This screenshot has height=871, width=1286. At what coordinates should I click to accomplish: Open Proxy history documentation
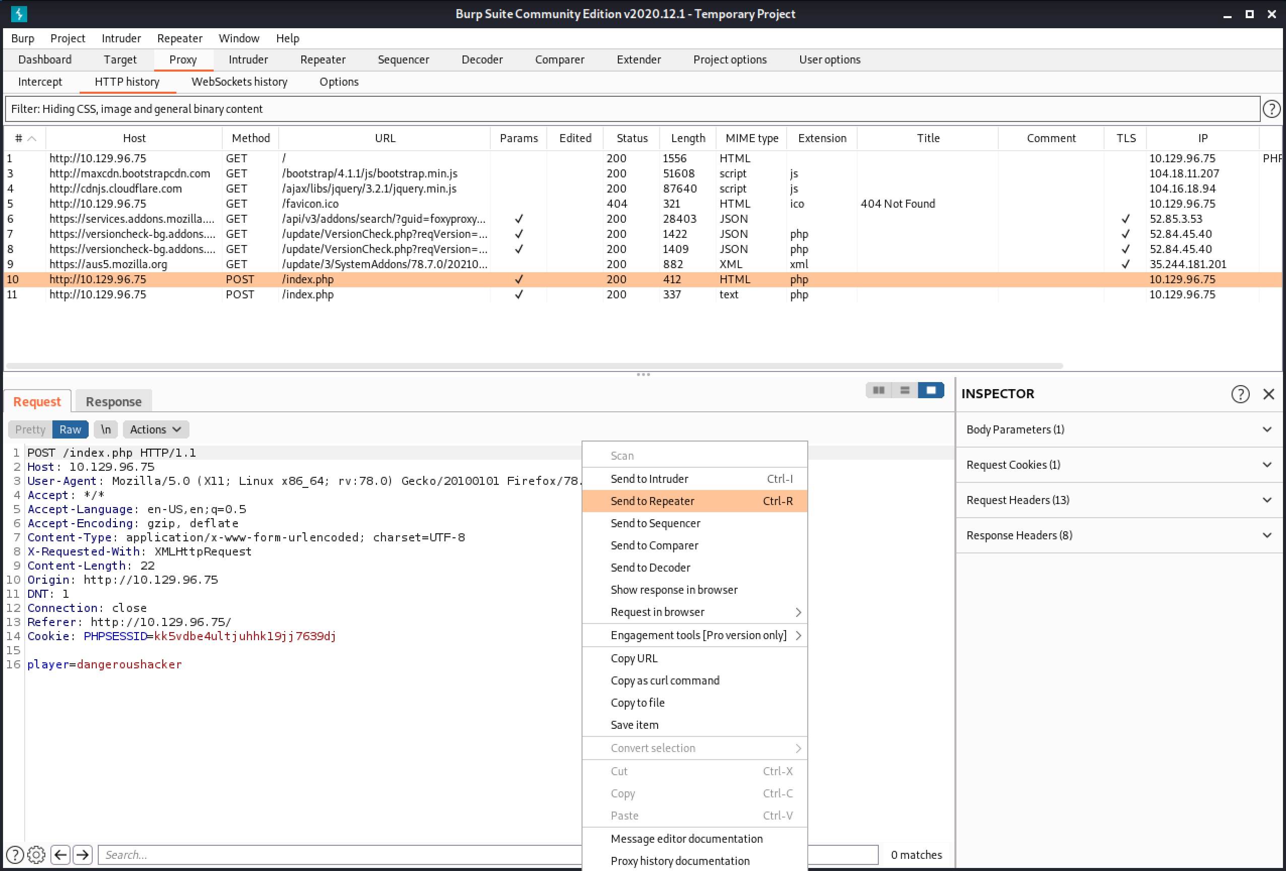coord(695,861)
